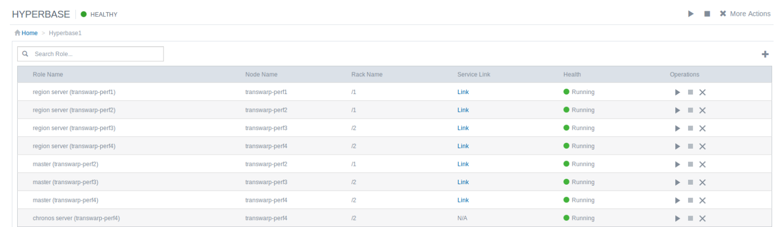Delete region server (transwarp-perf3) role
This screenshot has width=779, height=227.
[702, 129]
